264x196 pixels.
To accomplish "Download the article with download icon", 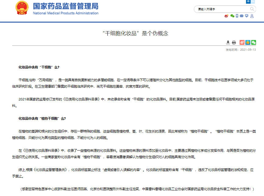I will coord(228,42).
